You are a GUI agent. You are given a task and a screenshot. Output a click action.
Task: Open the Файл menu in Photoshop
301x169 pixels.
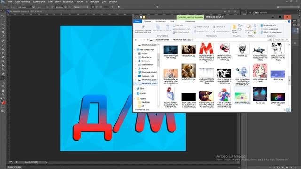click(x=9, y=2)
